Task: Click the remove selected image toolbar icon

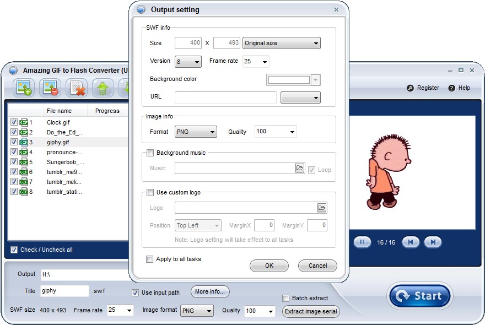Action: [50, 88]
